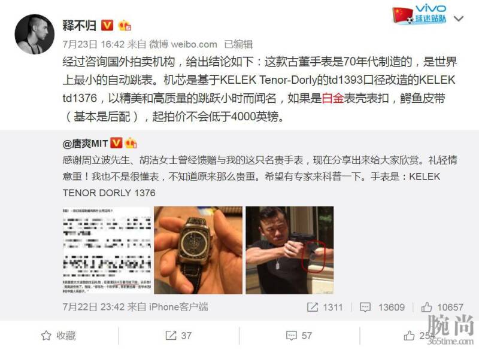Open the 57 comments on this post
This screenshot has width=479, height=350.
[299, 336]
